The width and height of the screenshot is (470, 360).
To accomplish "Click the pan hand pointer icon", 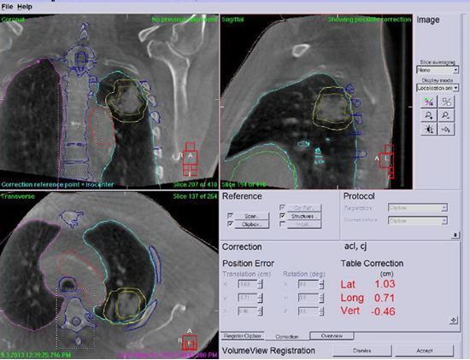I will coord(446,130).
